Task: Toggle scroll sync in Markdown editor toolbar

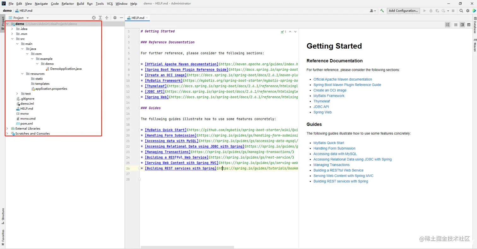Action: coord(447,25)
